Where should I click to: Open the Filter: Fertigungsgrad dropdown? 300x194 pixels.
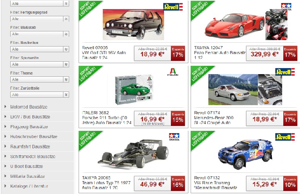coord(39,19)
